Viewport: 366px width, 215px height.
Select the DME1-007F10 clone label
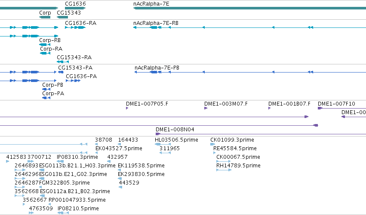(336, 104)
